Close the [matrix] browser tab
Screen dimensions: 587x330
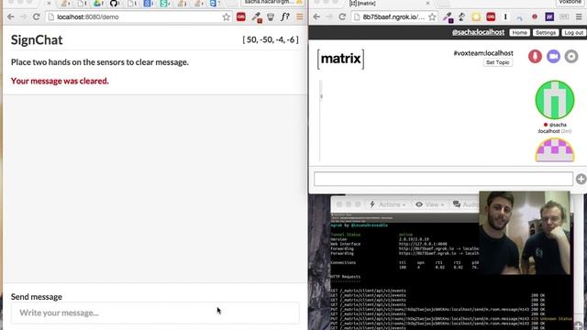tap(428, 4)
